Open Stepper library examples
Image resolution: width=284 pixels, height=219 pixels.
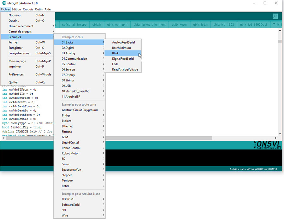pos(79,175)
